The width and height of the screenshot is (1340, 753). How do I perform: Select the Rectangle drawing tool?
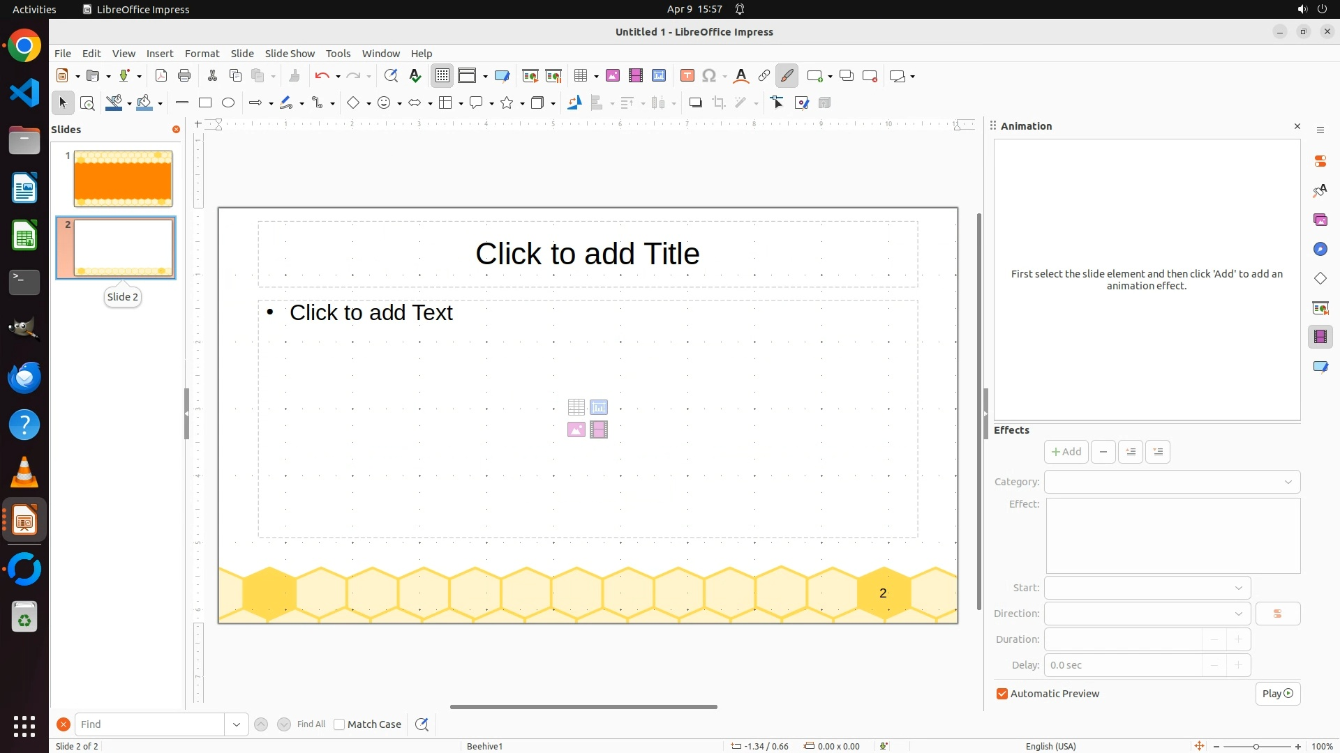tap(205, 103)
